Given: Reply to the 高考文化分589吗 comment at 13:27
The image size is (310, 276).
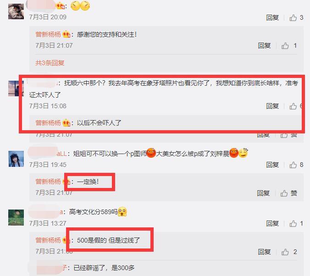Looking at the screenshot, I should [272, 223].
